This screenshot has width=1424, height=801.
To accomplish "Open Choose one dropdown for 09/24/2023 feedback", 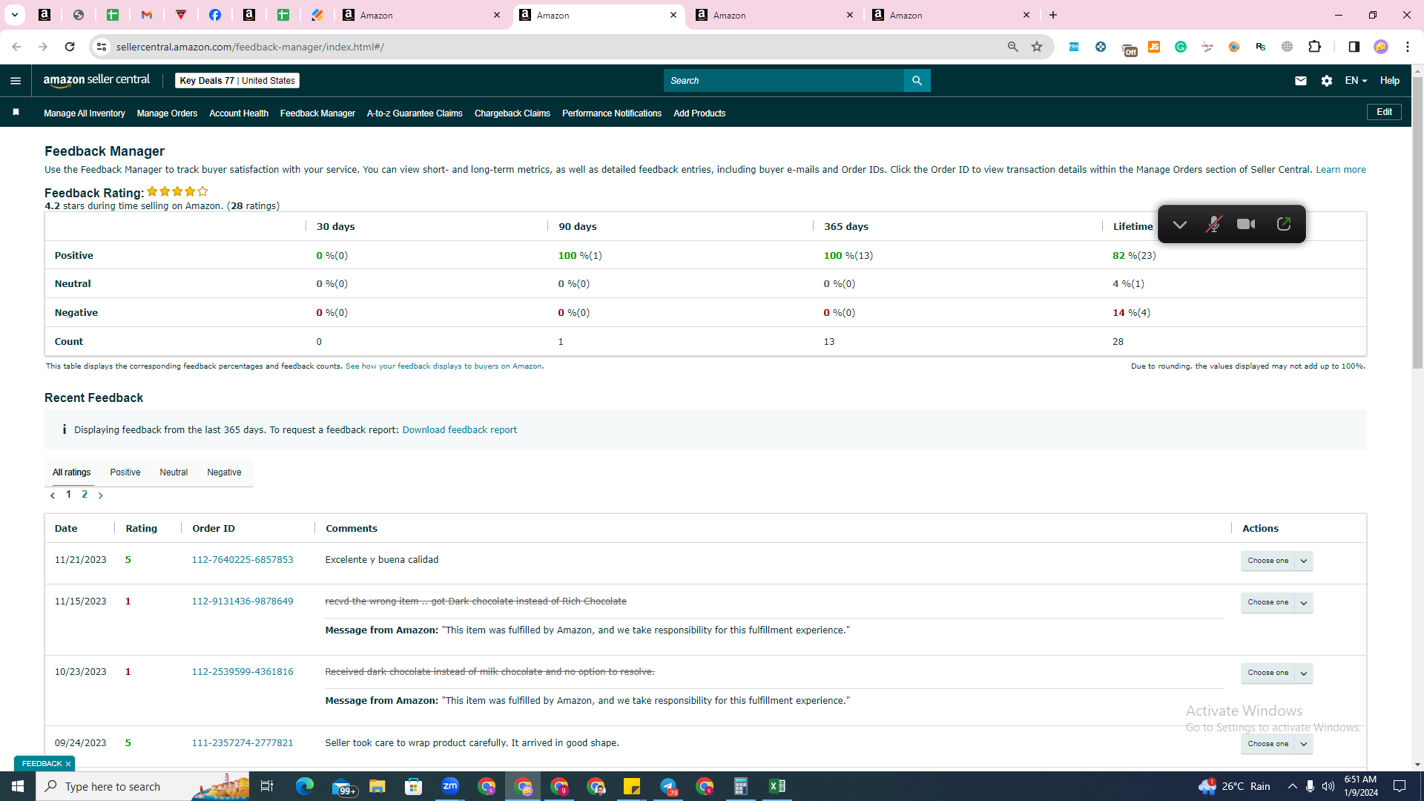I will [x=1276, y=744].
